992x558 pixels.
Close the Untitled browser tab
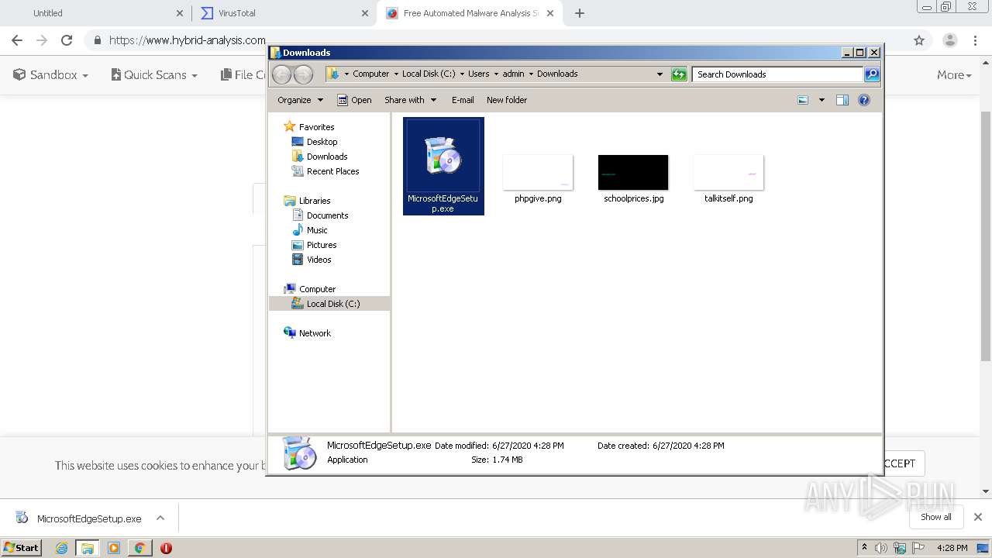click(180, 13)
